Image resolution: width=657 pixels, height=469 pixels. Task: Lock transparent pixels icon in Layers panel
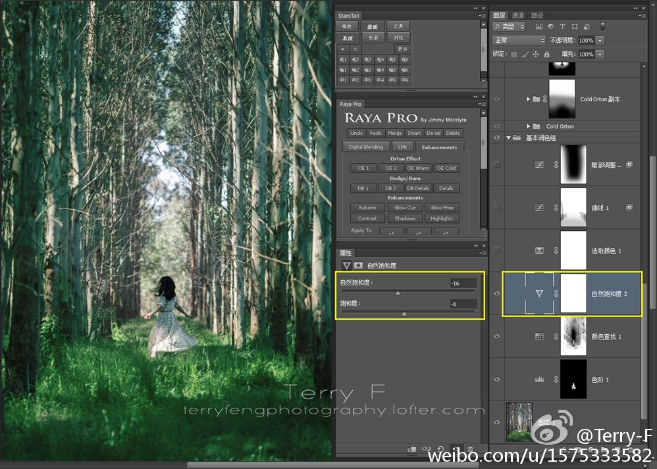point(513,55)
